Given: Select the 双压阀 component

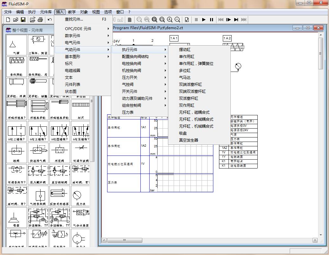Looking at the screenshot, I should coord(60,153).
